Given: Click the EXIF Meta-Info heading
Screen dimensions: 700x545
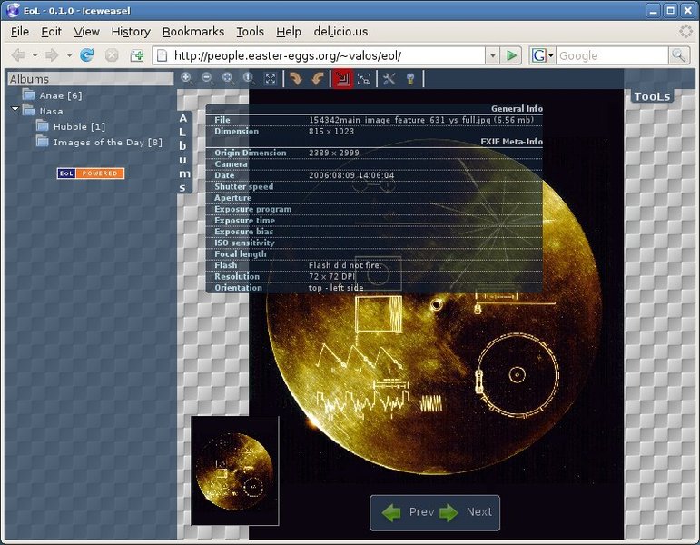Looking at the screenshot, I should tap(511, 142).
